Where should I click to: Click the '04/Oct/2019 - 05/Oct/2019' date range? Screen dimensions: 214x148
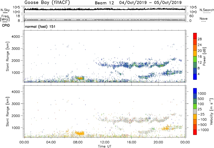[x=150, y=3]
